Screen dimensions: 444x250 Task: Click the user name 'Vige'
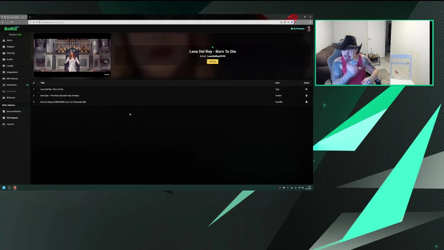point(277,89)
